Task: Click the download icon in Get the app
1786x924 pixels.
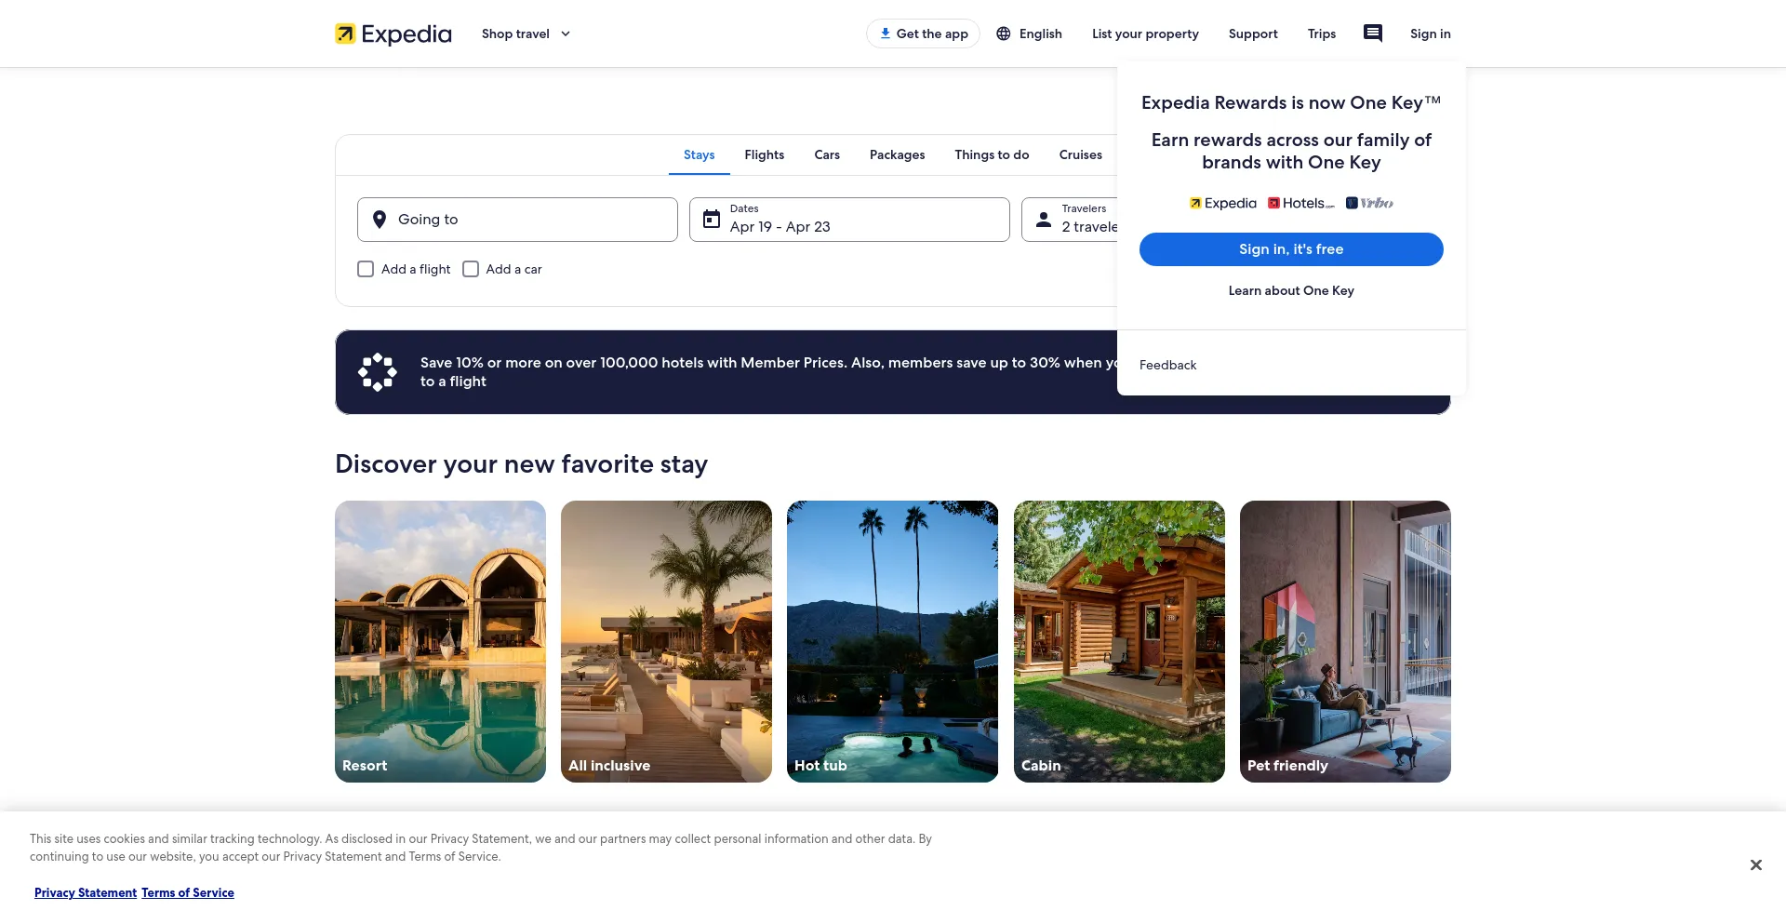Action: (886, 33)
